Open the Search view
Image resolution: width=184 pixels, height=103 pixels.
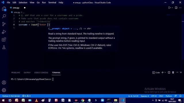4,16
